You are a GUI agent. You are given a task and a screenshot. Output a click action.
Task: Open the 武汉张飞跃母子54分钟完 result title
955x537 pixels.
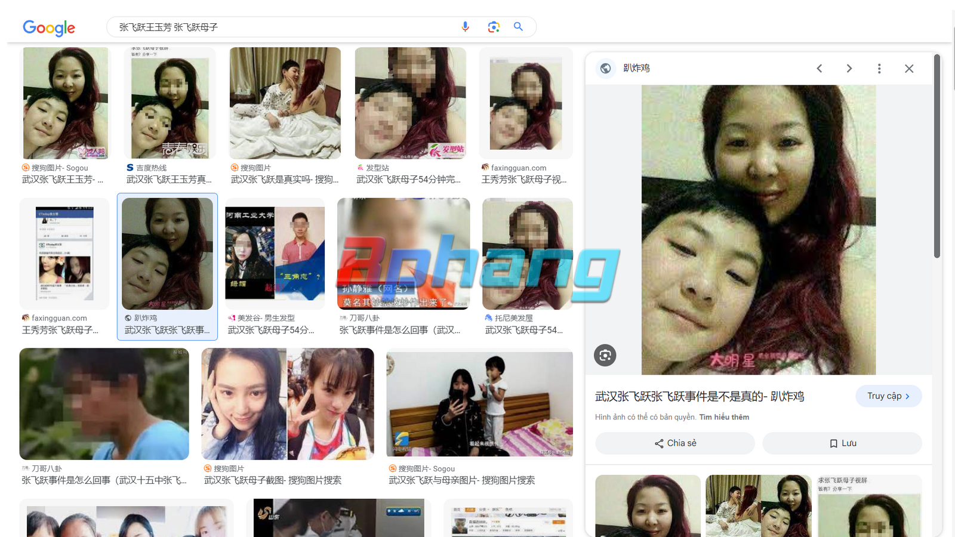(x=408, y=180)
